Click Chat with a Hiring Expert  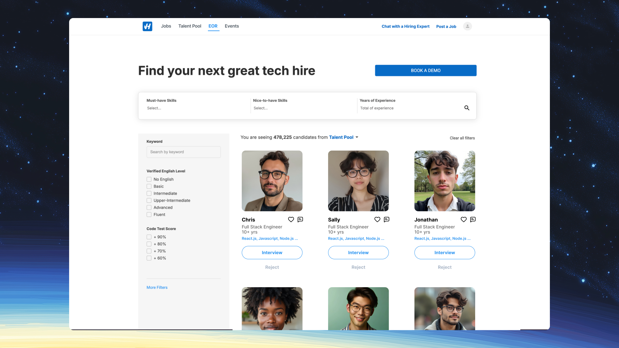tap(405, 27)
